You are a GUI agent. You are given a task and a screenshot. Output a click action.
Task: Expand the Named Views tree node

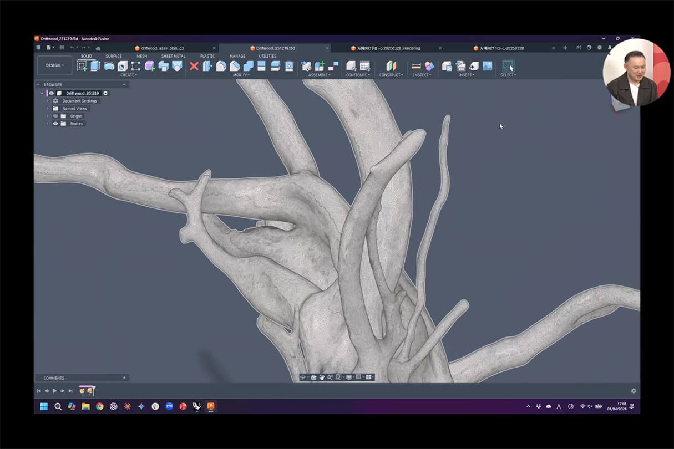[48, 109]
